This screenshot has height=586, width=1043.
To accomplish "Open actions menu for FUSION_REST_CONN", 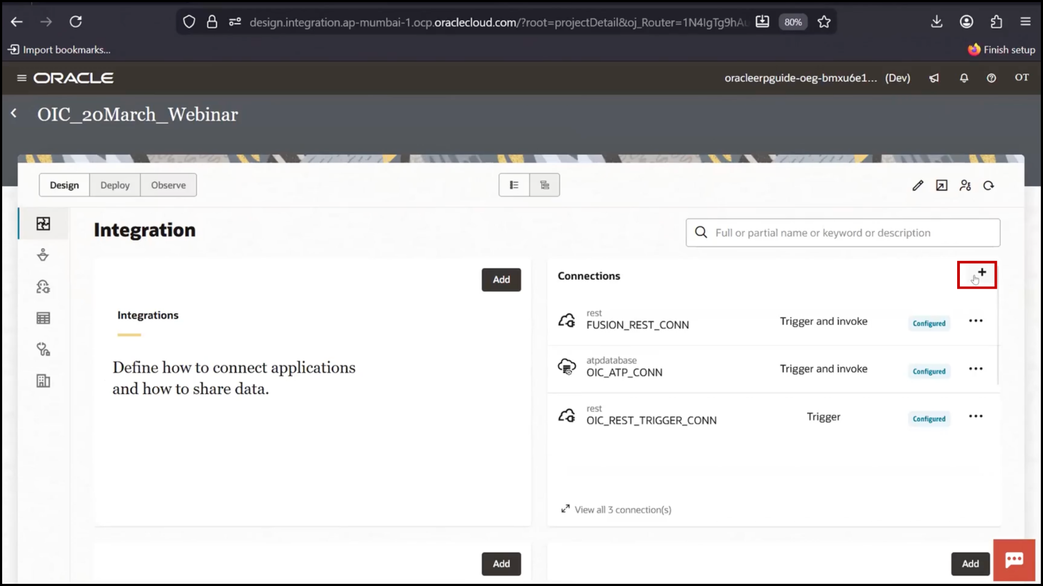I will point(976,321).
